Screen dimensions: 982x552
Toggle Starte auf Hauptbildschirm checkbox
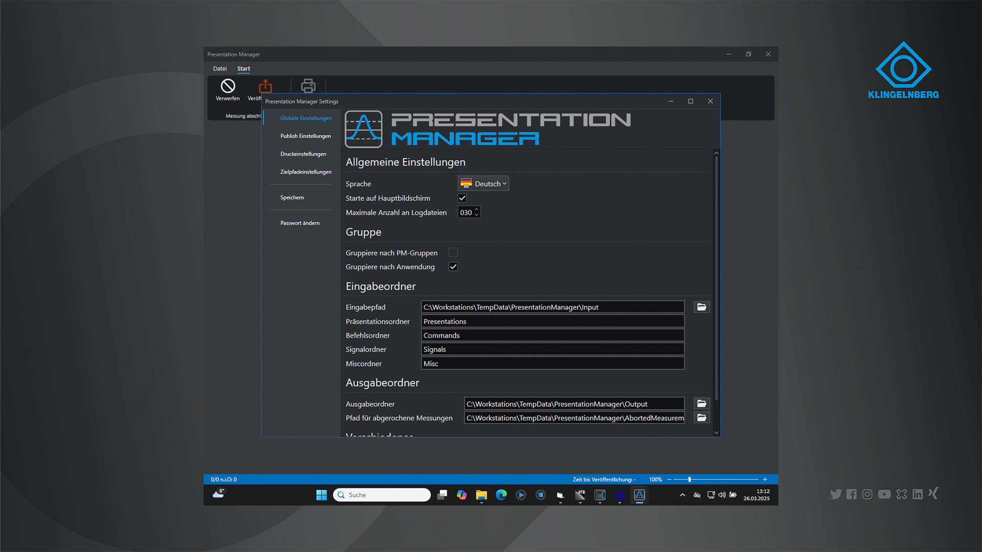point(462,198)
